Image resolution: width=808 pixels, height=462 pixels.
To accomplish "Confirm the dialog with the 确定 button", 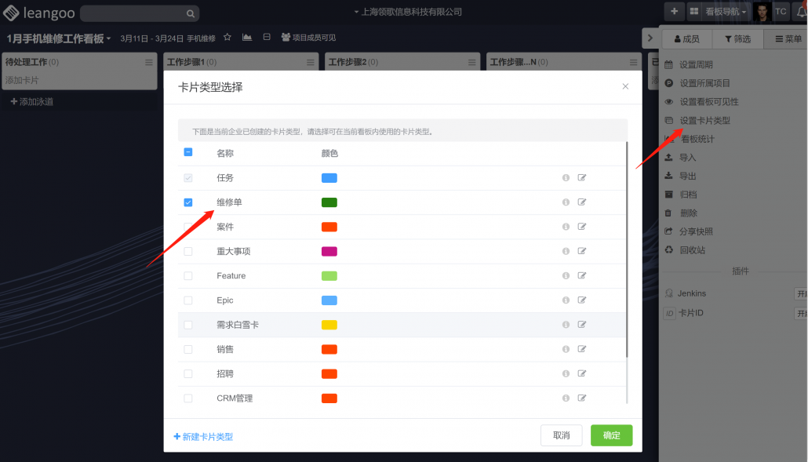I will click(611, 435).
